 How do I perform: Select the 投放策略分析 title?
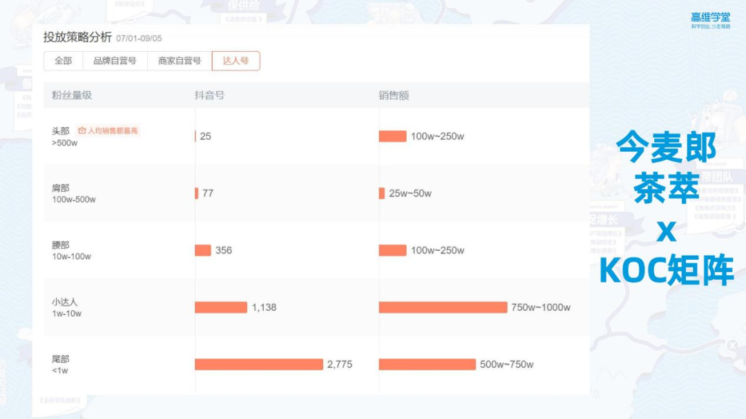(x=77, y=37)
